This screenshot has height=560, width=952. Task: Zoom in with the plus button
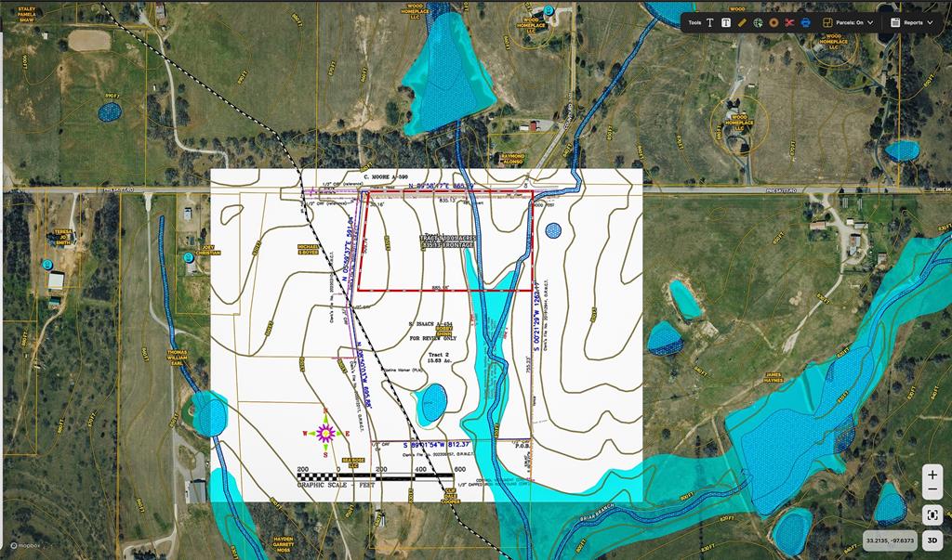(x=932, y=475)
